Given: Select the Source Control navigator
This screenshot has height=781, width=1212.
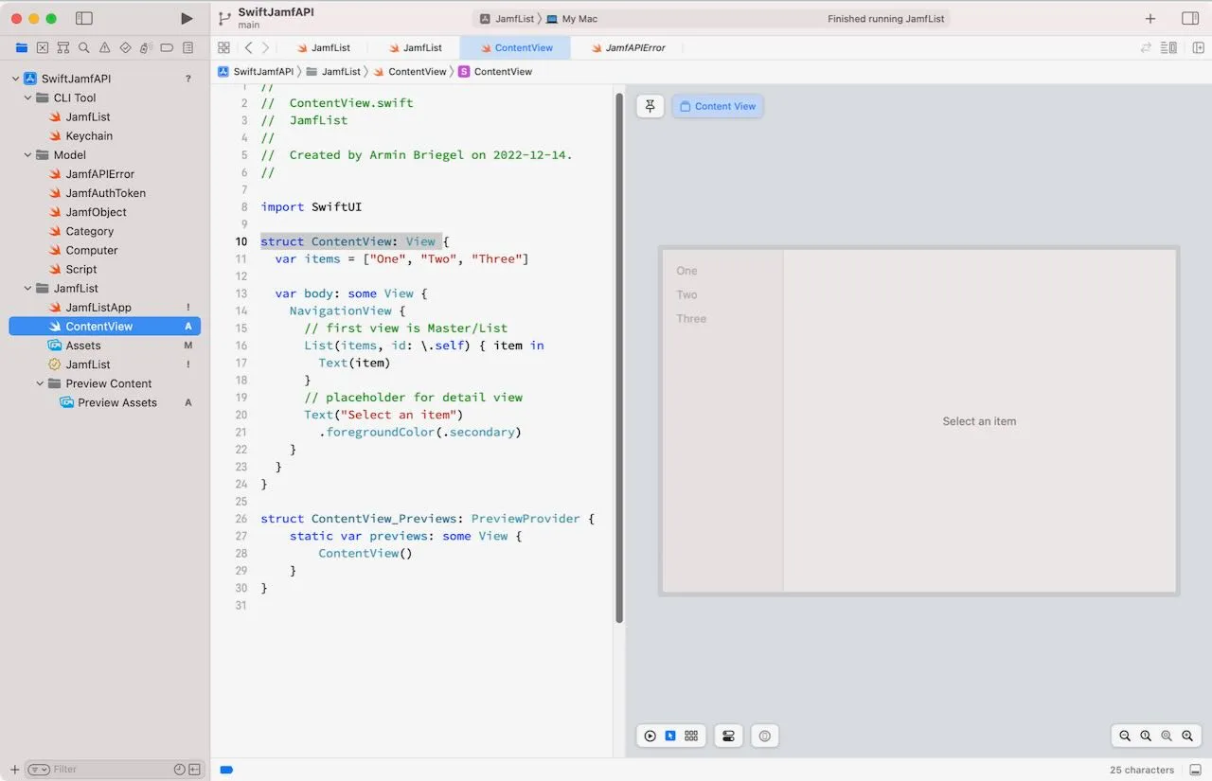Looking at the screenshot, I should (x=43, y=47).
